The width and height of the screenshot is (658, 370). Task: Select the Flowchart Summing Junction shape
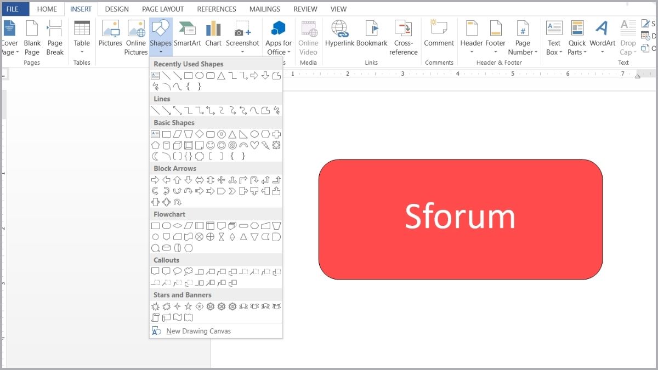(x=200, y=237)
